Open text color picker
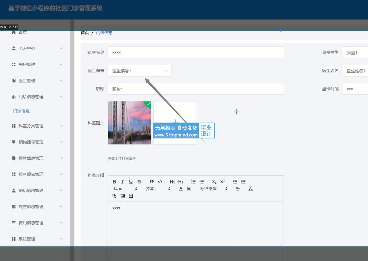 click(181, 189)
